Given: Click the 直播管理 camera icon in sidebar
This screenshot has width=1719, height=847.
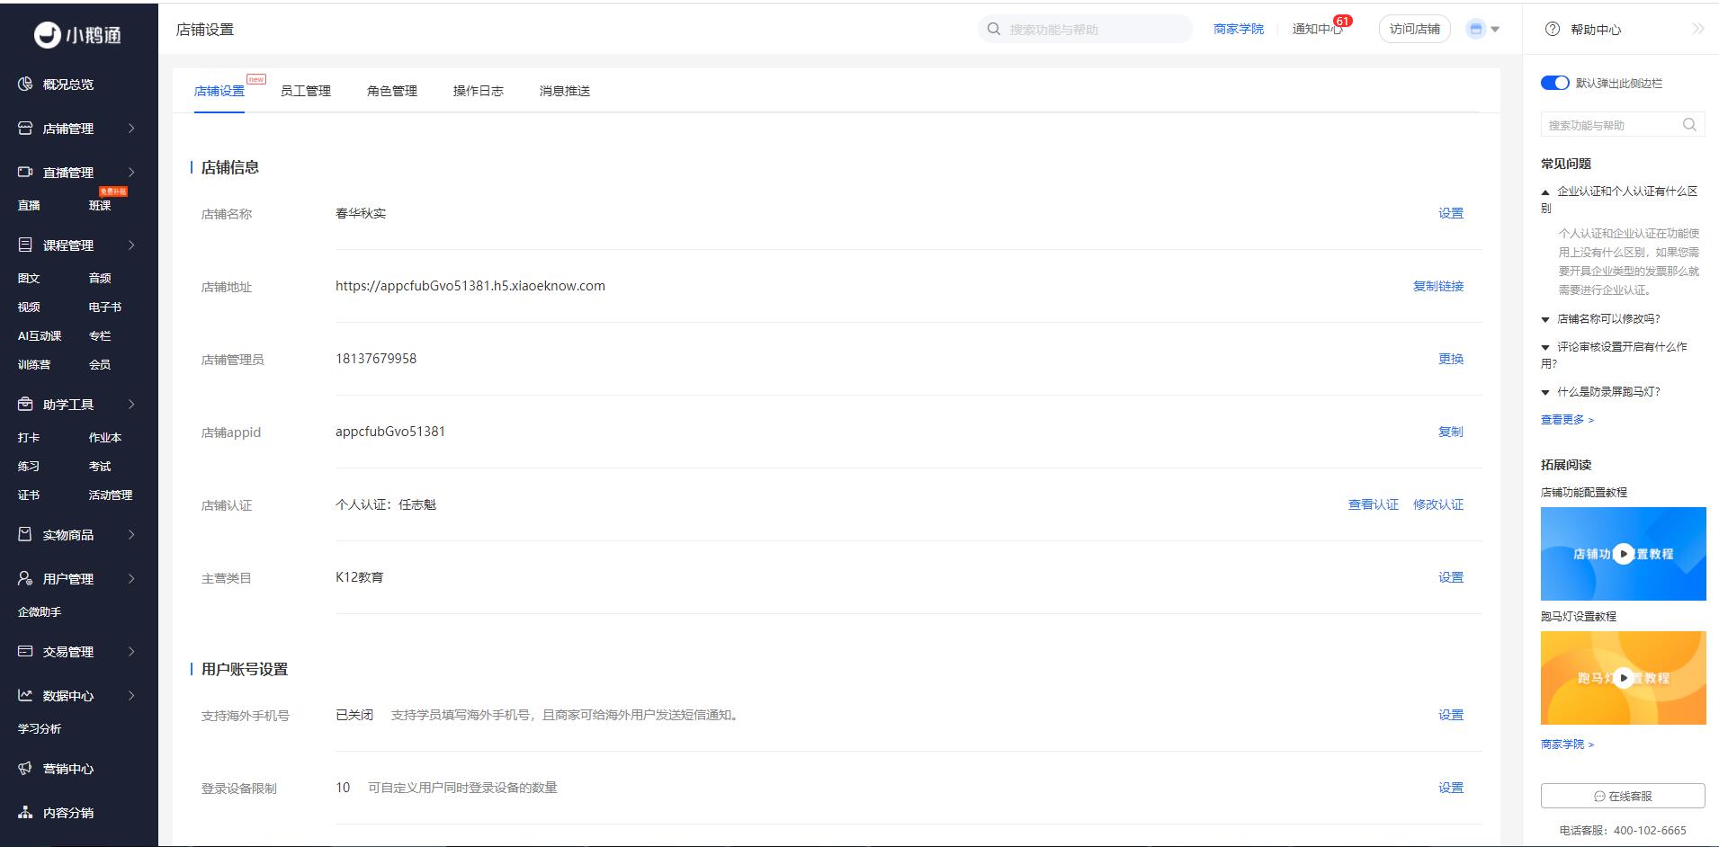Looking at the screenshot, I should point(25,172).
